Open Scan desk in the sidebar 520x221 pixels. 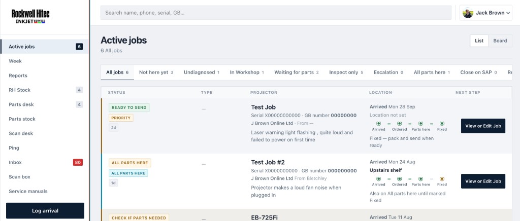tap(45, 133)
